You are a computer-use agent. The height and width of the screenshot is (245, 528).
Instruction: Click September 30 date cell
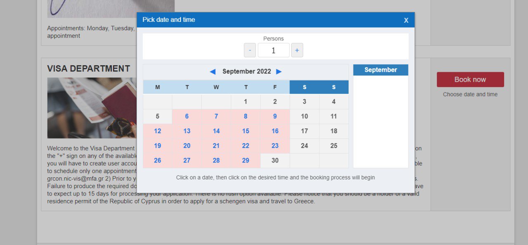click(275, 160)
